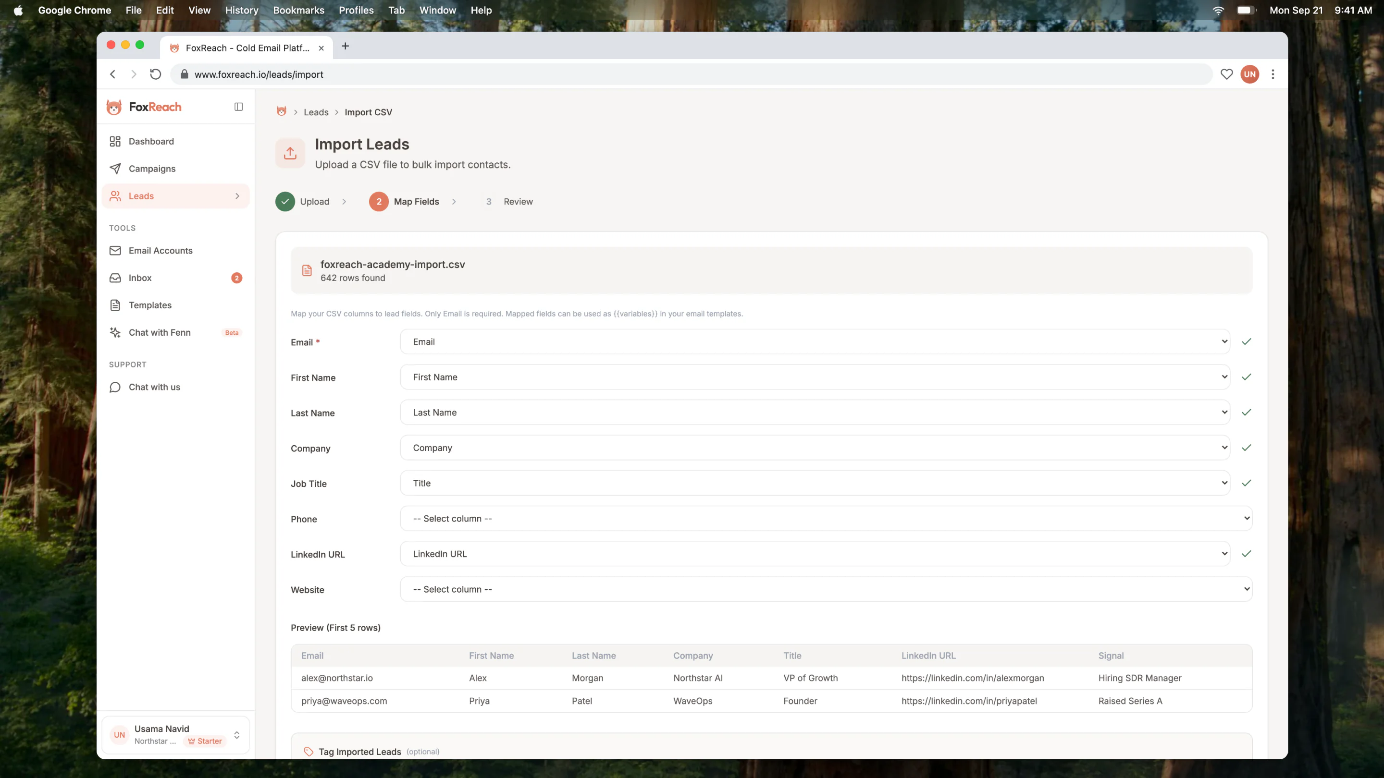1384x778 pixels.
Task: Go to the Review step
Action: coord(509,201)
